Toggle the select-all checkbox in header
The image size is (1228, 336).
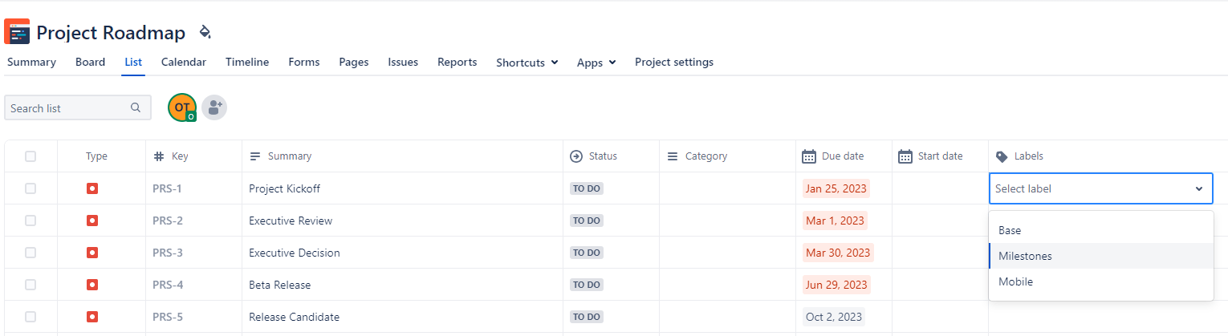coord(30,156)
